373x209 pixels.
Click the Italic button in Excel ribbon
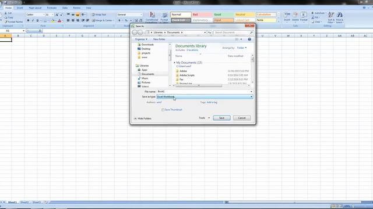[33, 21]
